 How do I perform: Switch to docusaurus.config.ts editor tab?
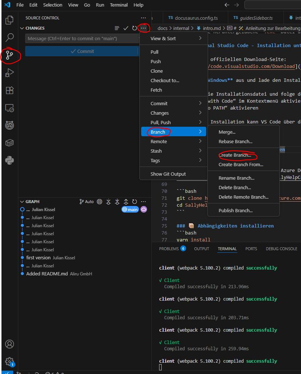click(x=195, y=18)
